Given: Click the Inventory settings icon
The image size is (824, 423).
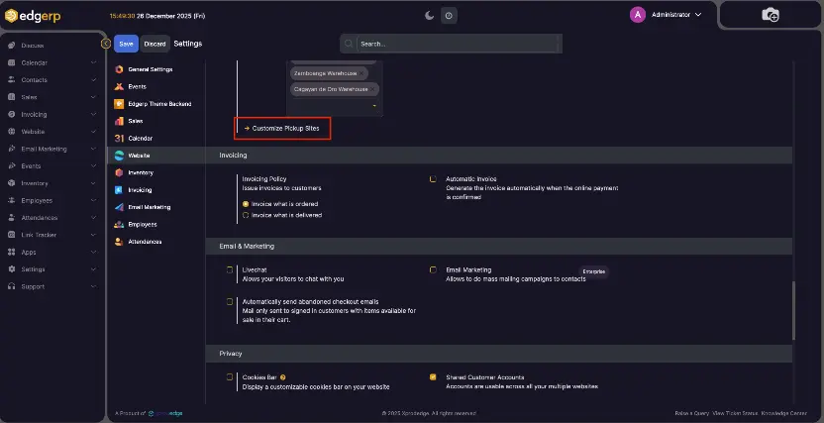Looking at the screenshot, I should 119,172.
